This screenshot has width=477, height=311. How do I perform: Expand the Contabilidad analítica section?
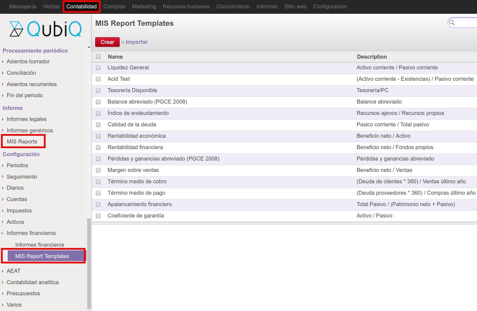coord(33,283)
